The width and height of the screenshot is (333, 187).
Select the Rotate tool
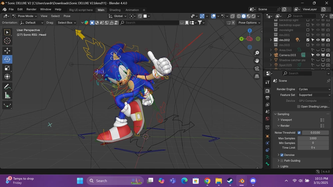pyautogui.click(x=7, y=59)
